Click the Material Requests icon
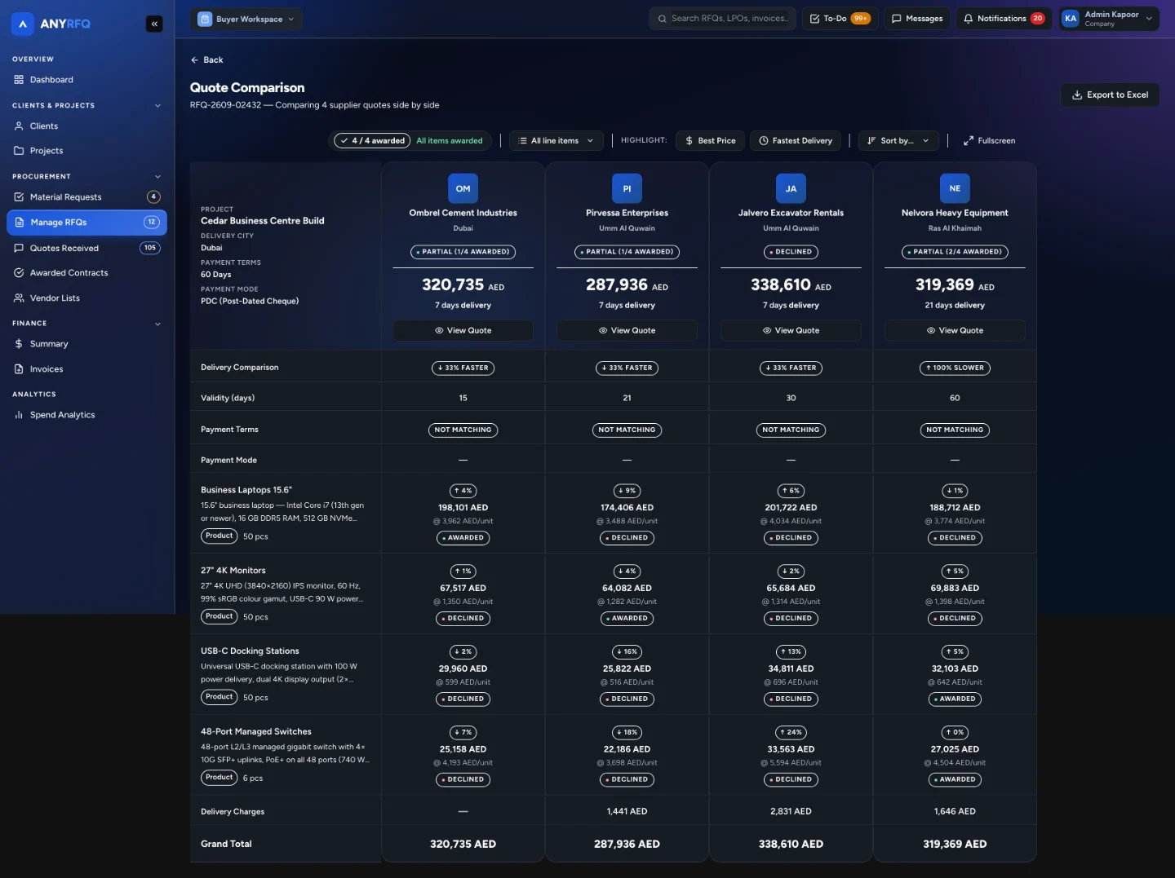 pos(19,197)
